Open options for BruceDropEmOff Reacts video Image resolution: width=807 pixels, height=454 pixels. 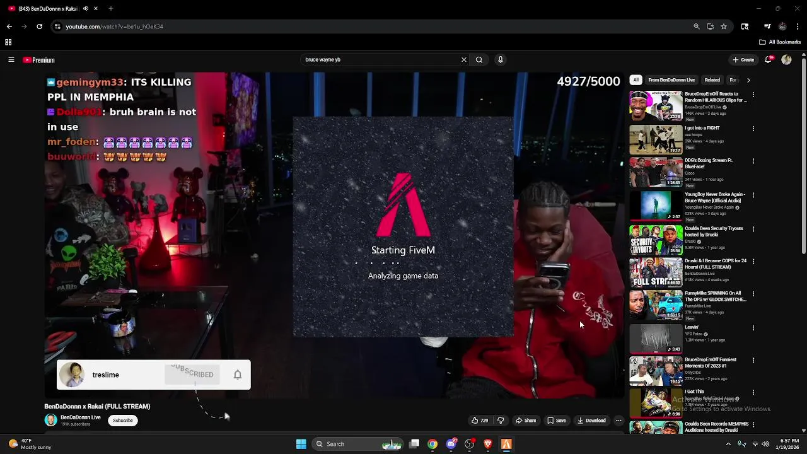[x=753, y=95]
